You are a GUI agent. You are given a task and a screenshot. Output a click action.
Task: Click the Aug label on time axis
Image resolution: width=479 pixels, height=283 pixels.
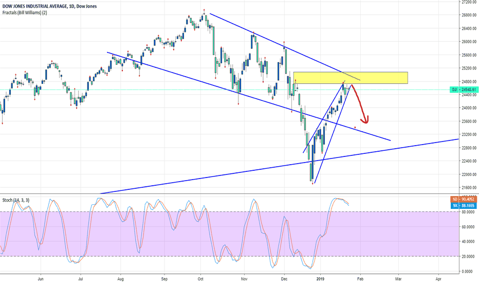tap(120, 279)
